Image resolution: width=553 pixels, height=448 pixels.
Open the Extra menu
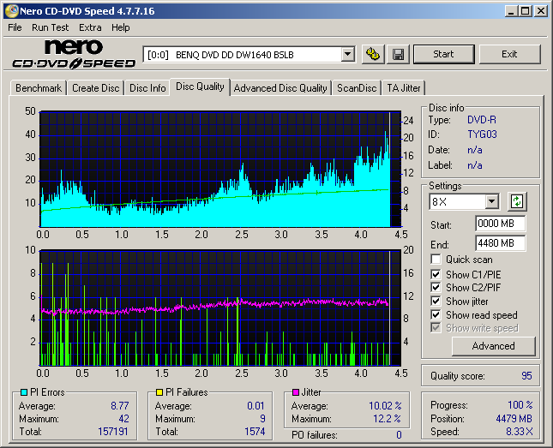coord(90,27)
